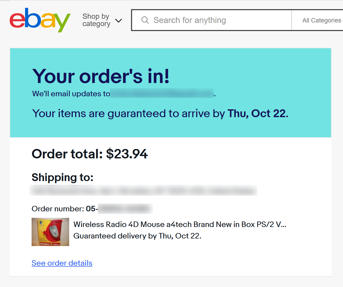Click the blurred email address in banner
This screenshot has height=287, width=343.
(162, 93)
